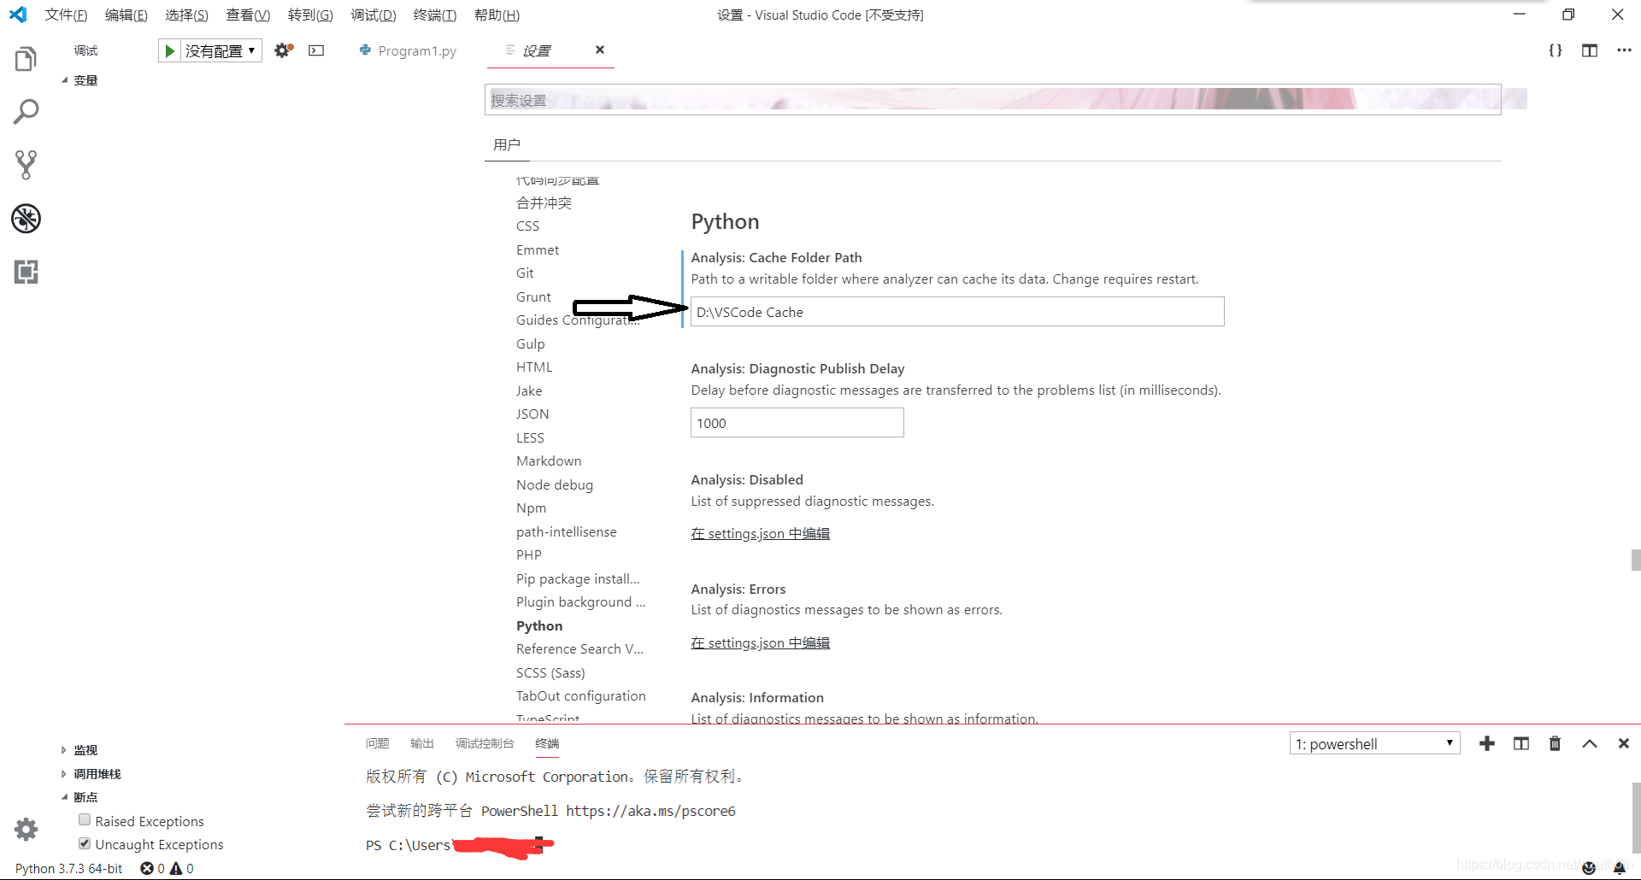1641x880 pixels.
Task: Open the 调试(D) menu
Action: (373, 15)
